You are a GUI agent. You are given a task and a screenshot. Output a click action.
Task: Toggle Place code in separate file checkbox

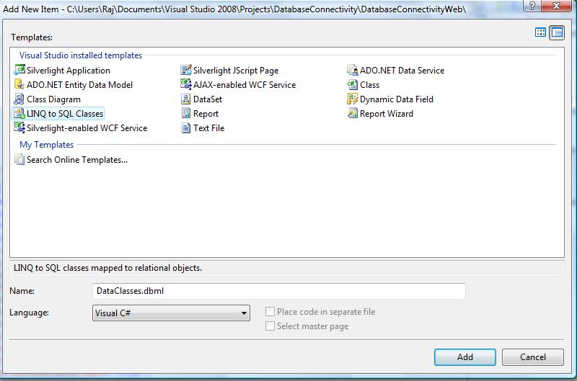coord(270,312)
